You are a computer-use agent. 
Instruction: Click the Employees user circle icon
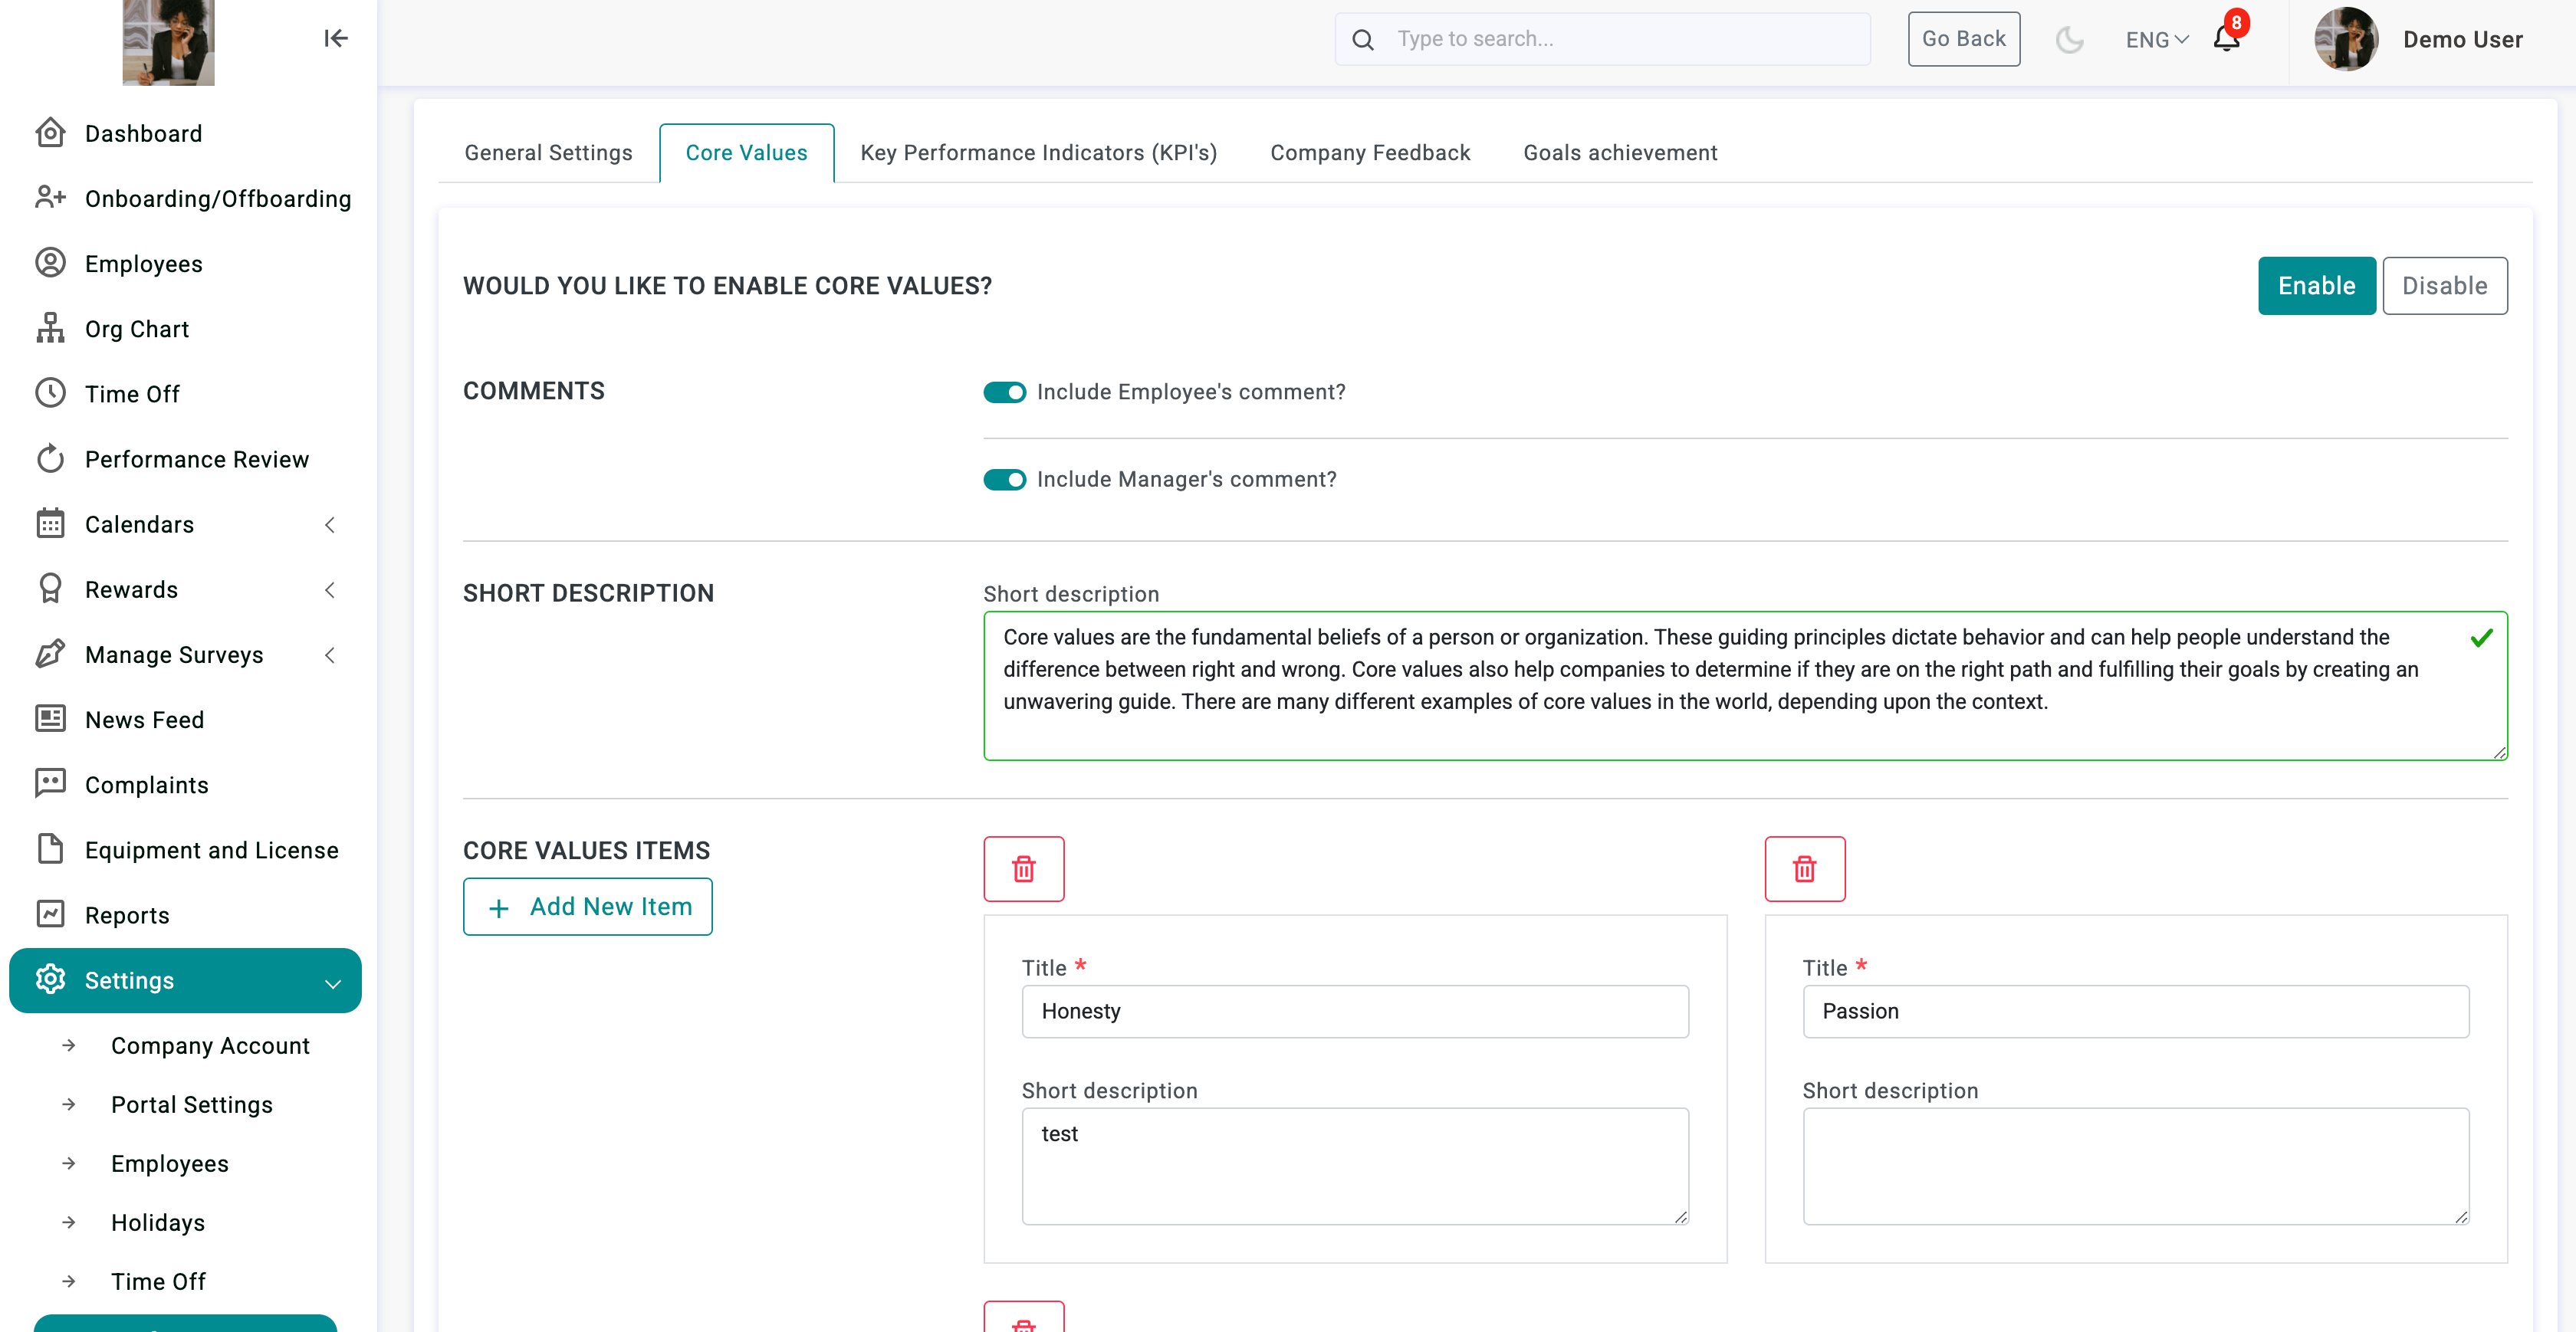coord(50,263)
